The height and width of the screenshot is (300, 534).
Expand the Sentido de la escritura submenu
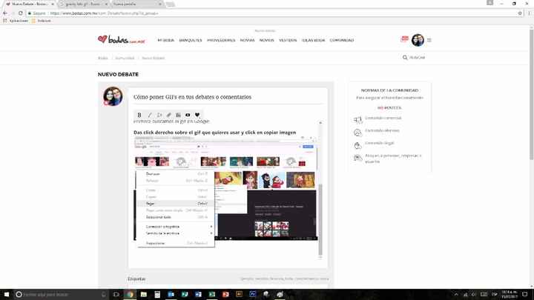coord(175,233)
